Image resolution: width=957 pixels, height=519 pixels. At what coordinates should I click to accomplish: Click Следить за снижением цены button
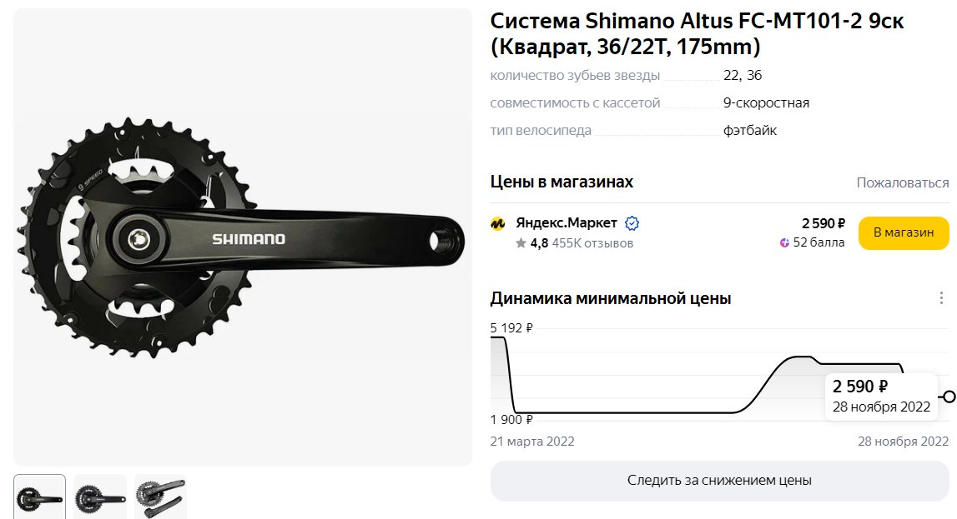tap(719, 481)
